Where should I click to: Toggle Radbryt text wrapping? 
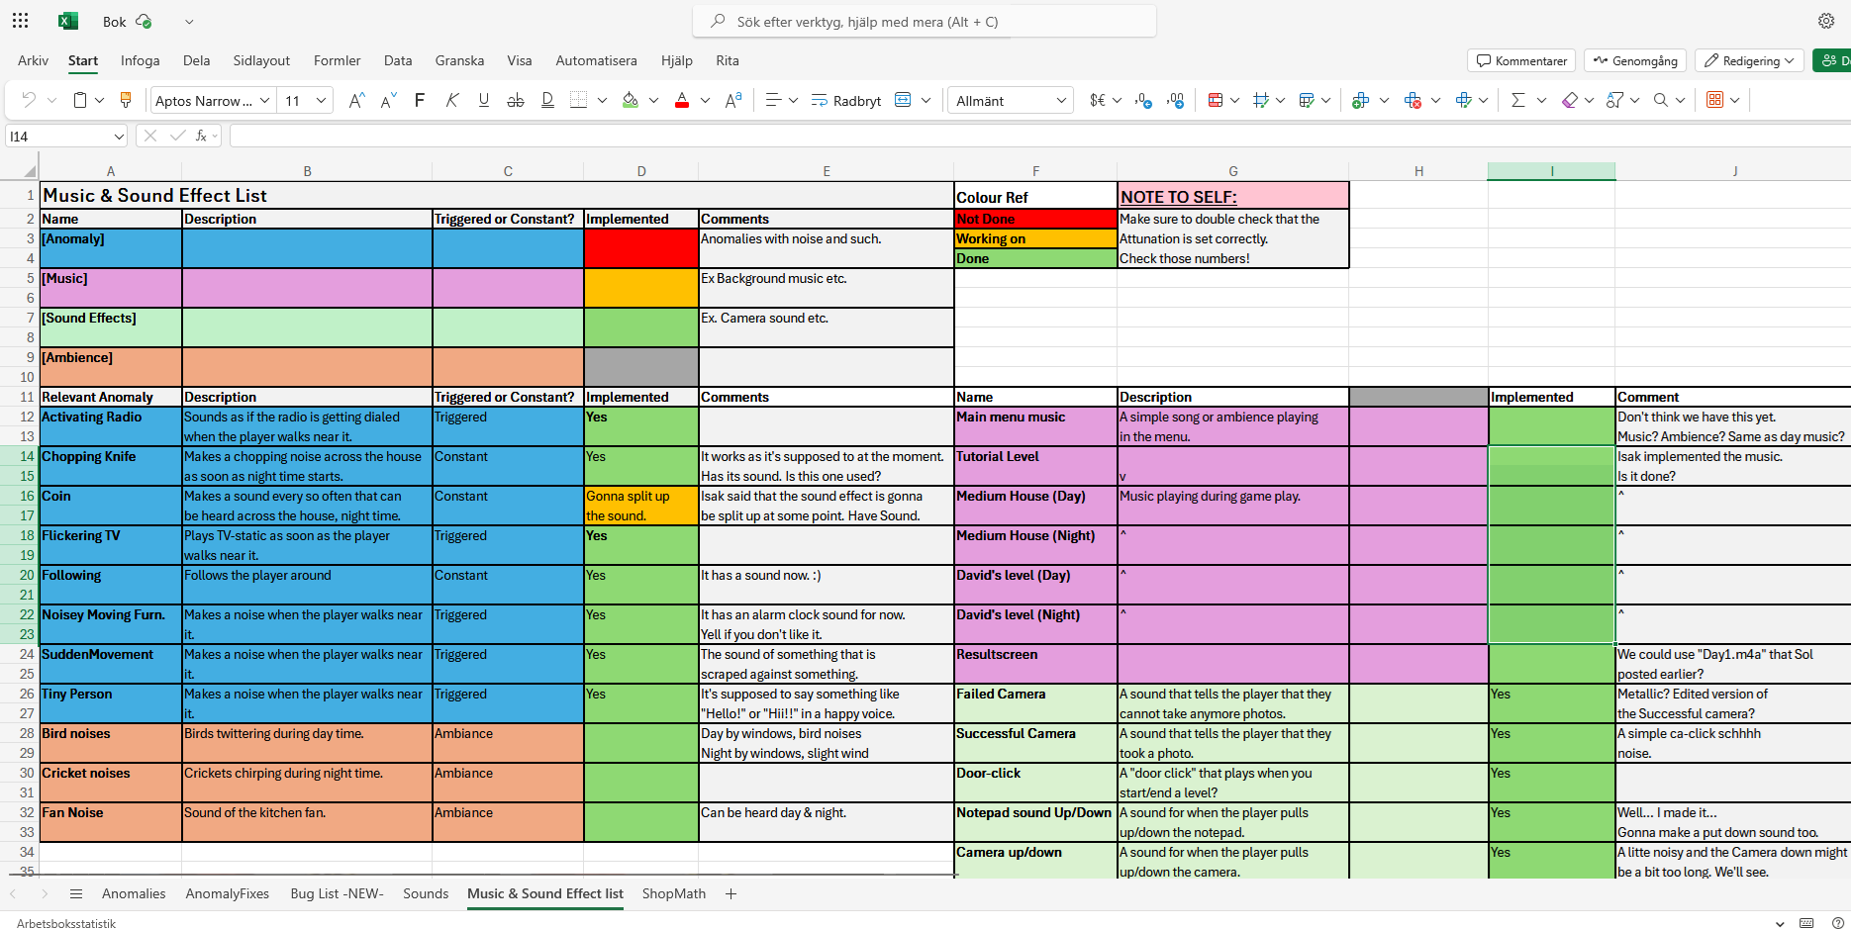[x=846, y=100]
